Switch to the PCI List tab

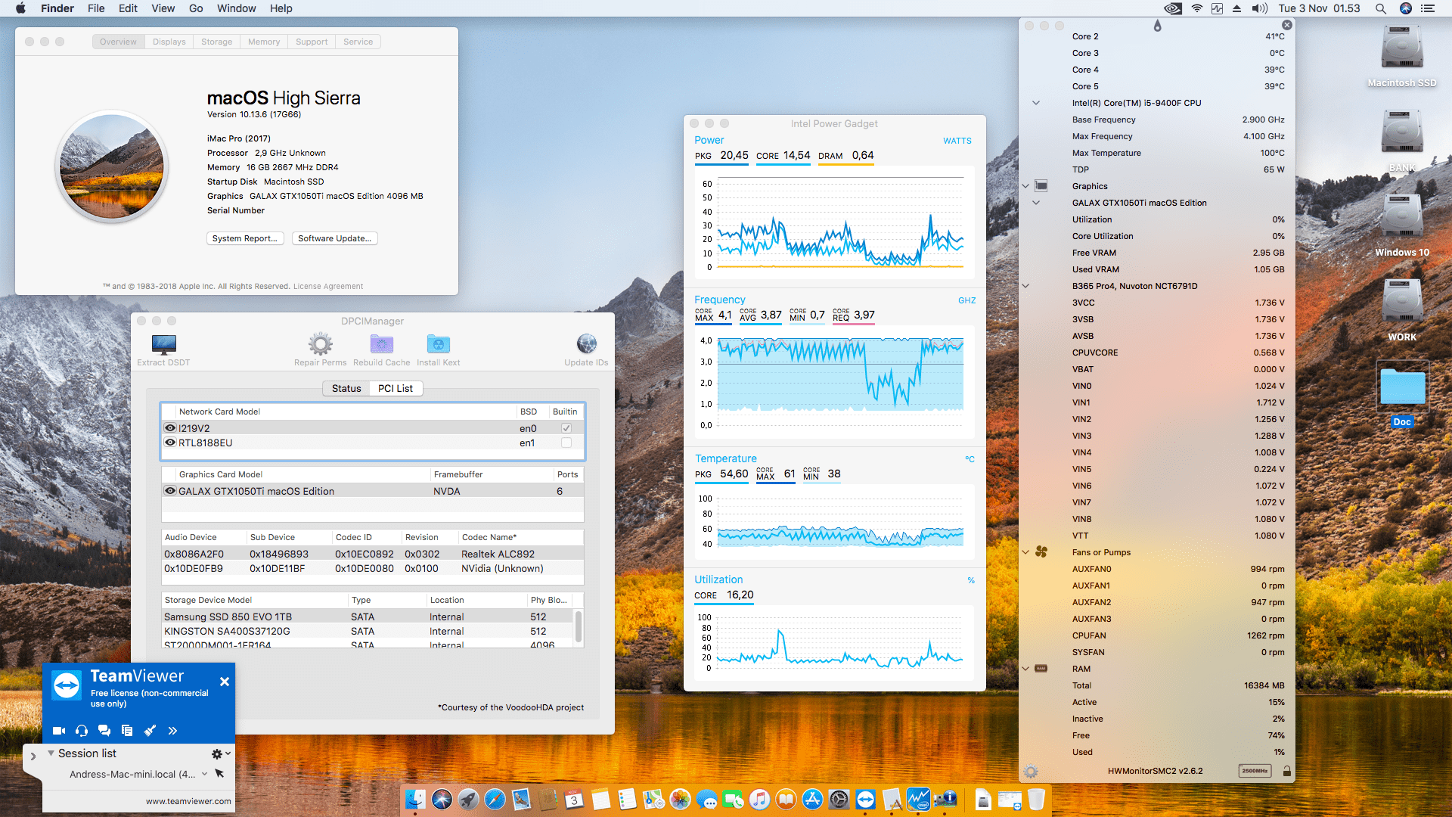coord(396,388)
